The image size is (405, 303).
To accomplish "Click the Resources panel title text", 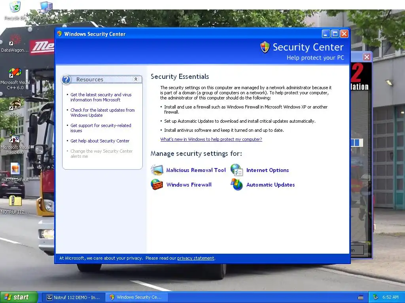I will click(90, 79).
